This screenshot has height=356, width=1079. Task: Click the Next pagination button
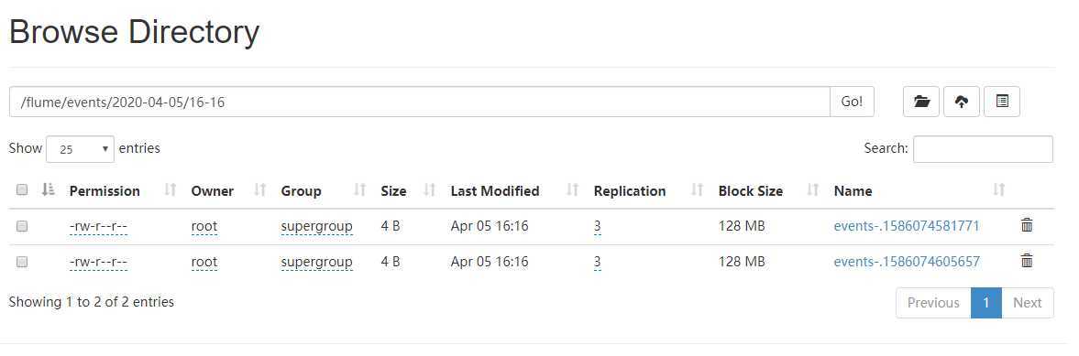coord(1027,302)
